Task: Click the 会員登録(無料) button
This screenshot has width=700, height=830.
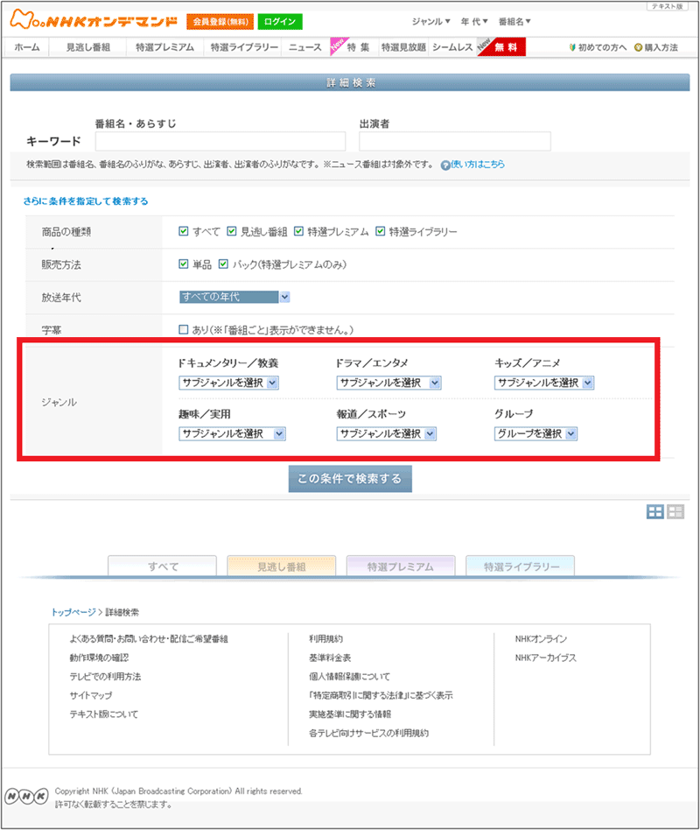Action: pyautogui.click(x=220, y=22)
